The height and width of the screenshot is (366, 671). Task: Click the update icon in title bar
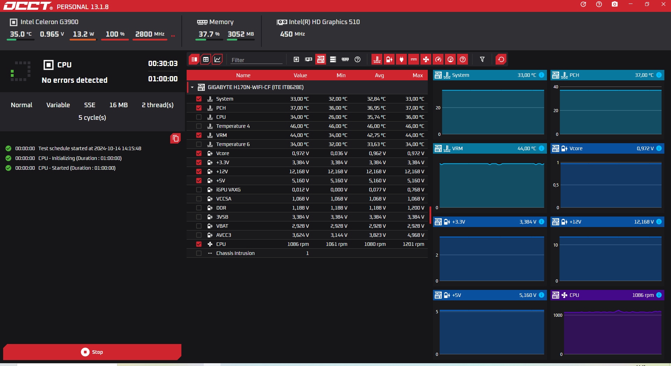click(583, 4)
